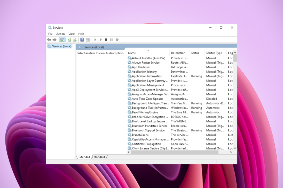The image size is (283, 188).
Task: Click the gear icon for Bluetooth Handsfree Service
Action: tap(129, 126)
